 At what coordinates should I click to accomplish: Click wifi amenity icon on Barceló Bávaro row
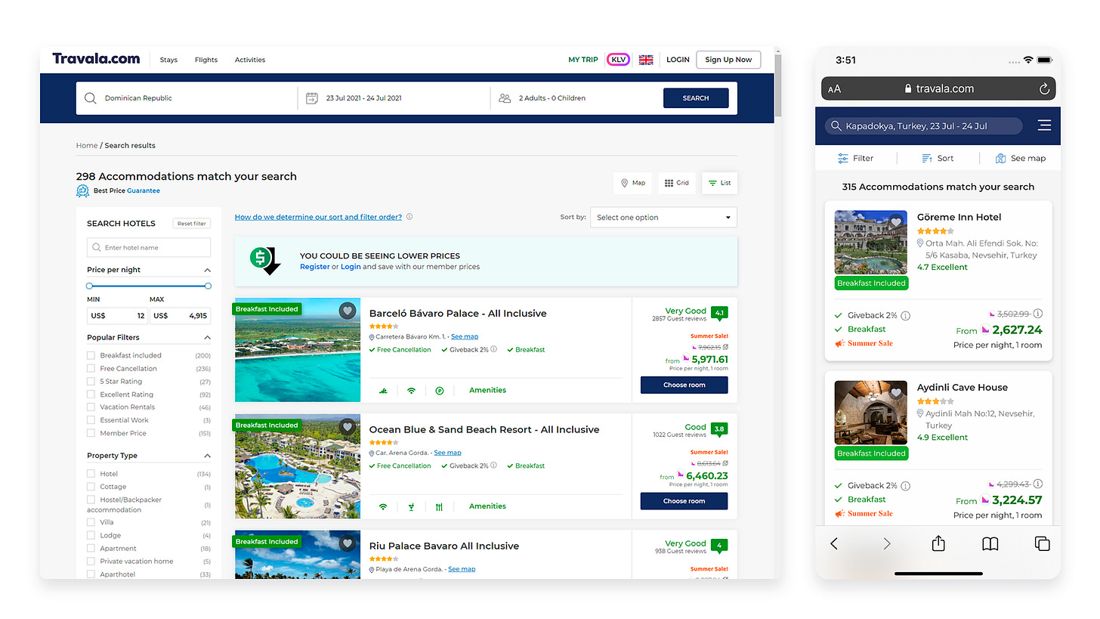coord(411,391)
